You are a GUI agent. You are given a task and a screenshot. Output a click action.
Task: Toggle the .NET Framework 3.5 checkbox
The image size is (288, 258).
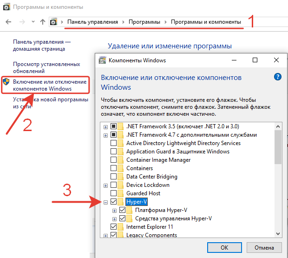113,126
